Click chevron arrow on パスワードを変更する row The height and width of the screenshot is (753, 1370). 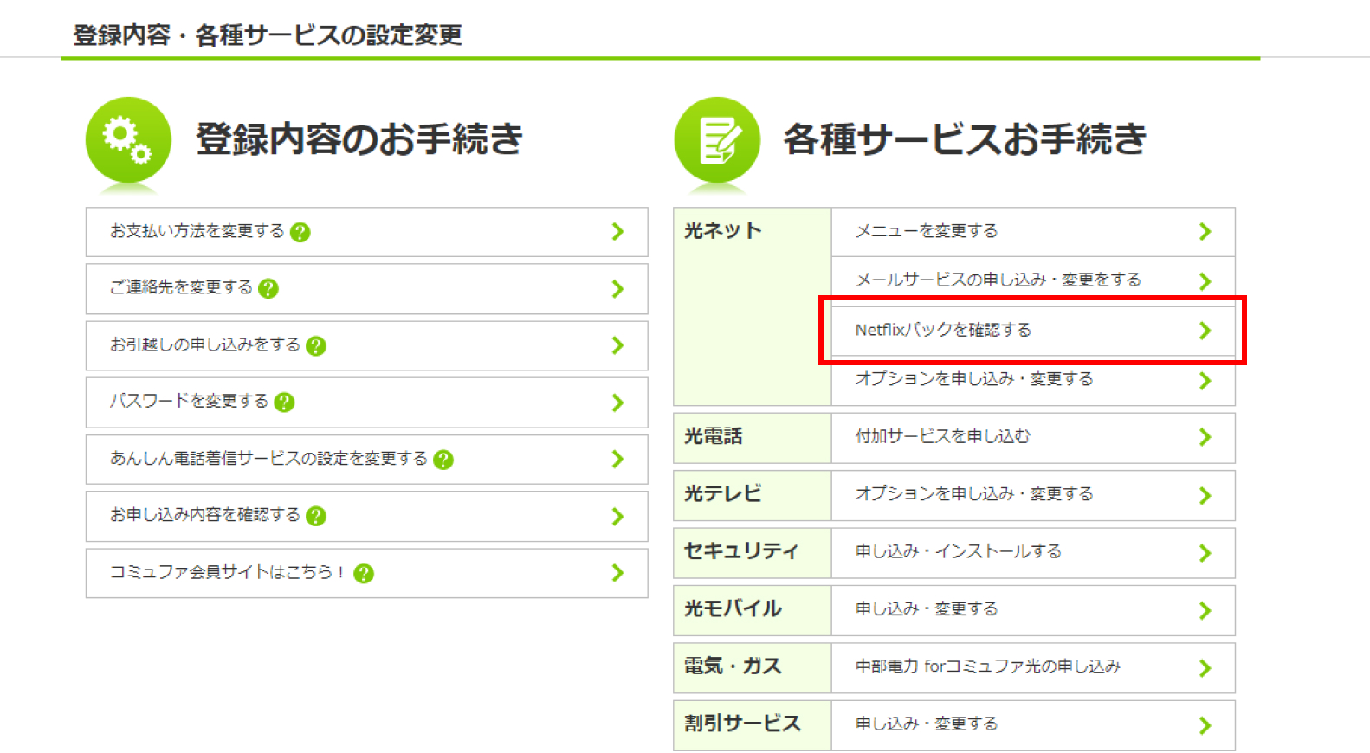[x=617, y=402]
